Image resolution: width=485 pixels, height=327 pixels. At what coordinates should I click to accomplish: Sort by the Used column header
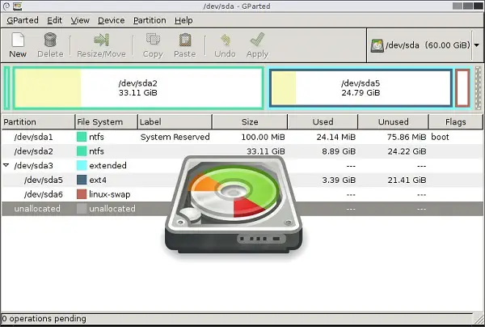click(323, 121)
